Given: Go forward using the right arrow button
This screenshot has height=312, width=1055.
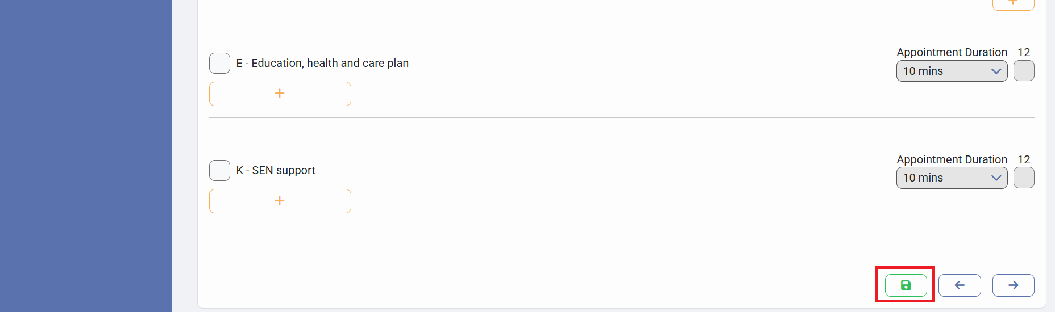Looking at the screenshot, I should click(1013, 285).
